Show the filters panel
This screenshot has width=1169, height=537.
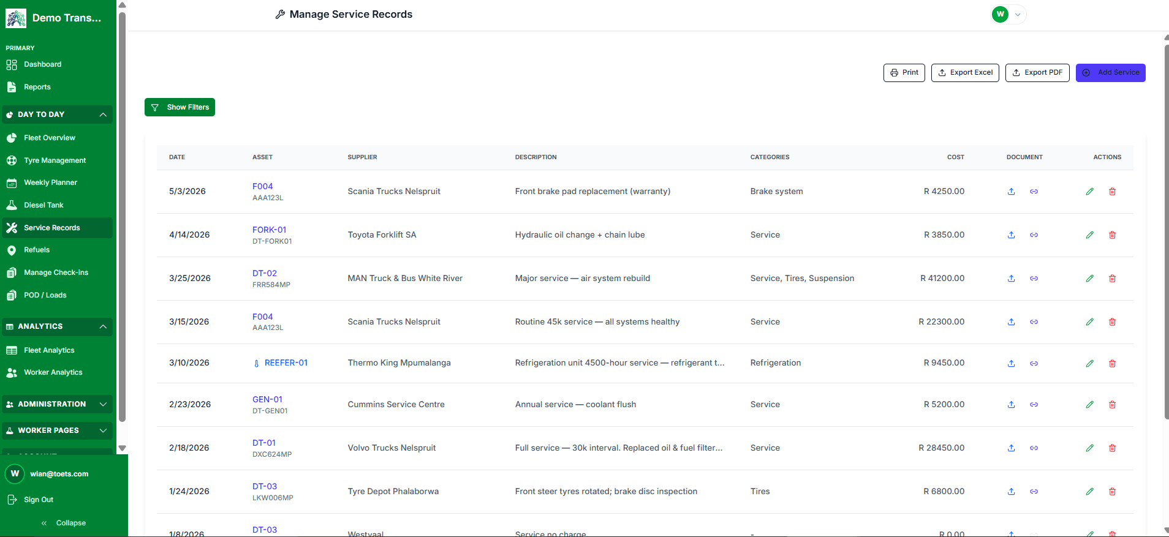coord(180,107)
